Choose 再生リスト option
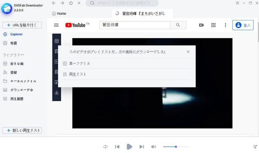The height and width of the screenshot is (153, 259). (x=127, y=74)
